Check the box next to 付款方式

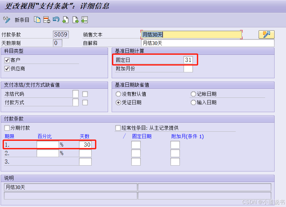click(x=85, y=102)
